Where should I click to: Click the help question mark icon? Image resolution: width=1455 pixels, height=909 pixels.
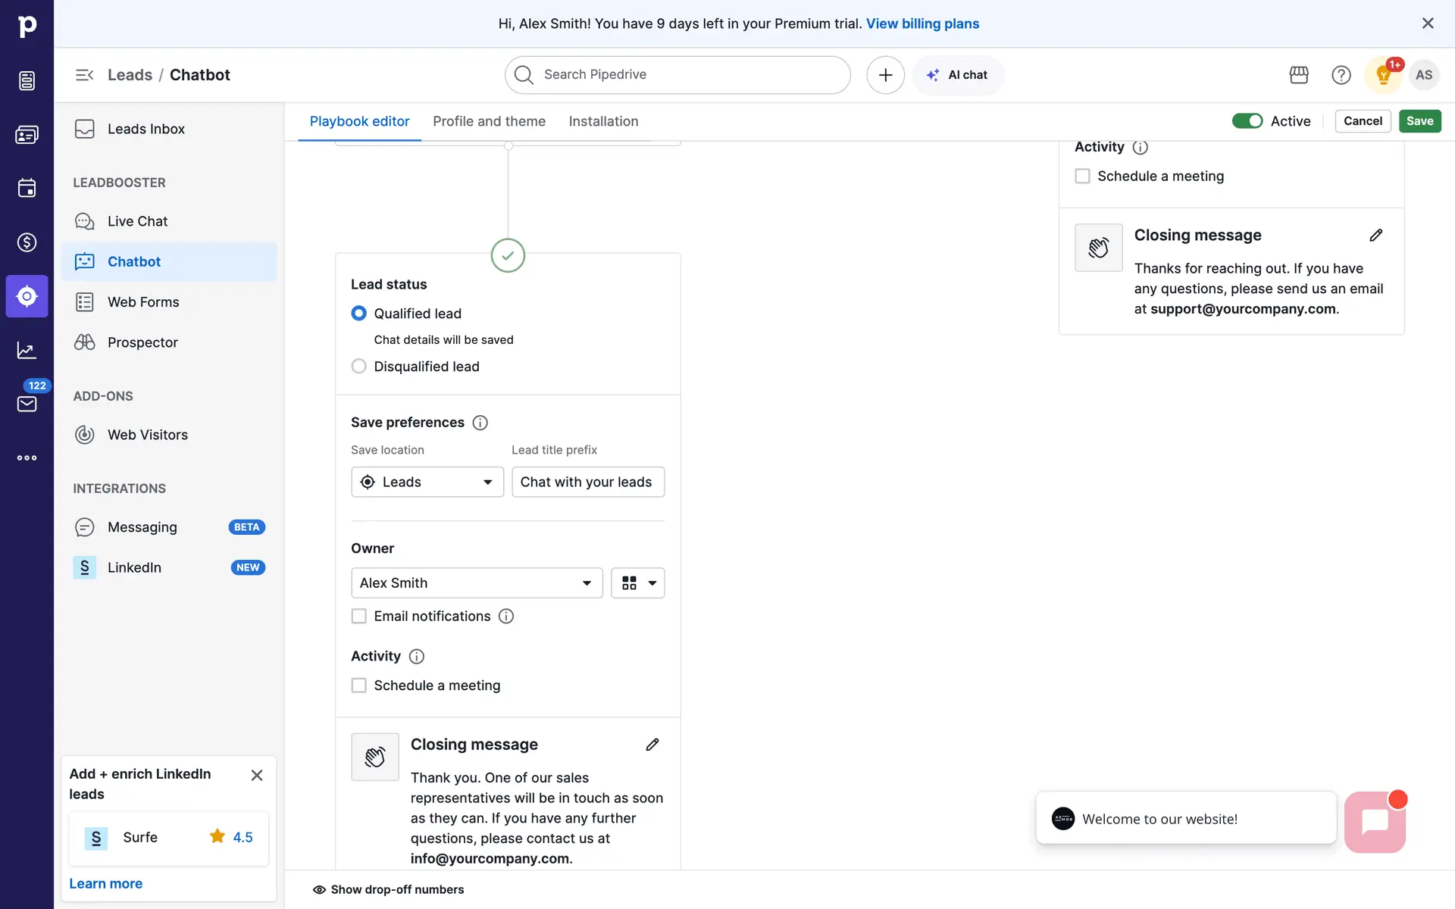pyautogui.click(x=1341, y=75)
